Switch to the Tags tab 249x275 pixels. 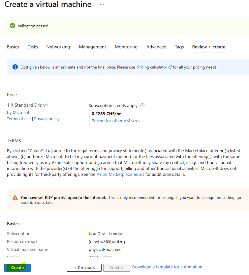click(x=179, y=47)
